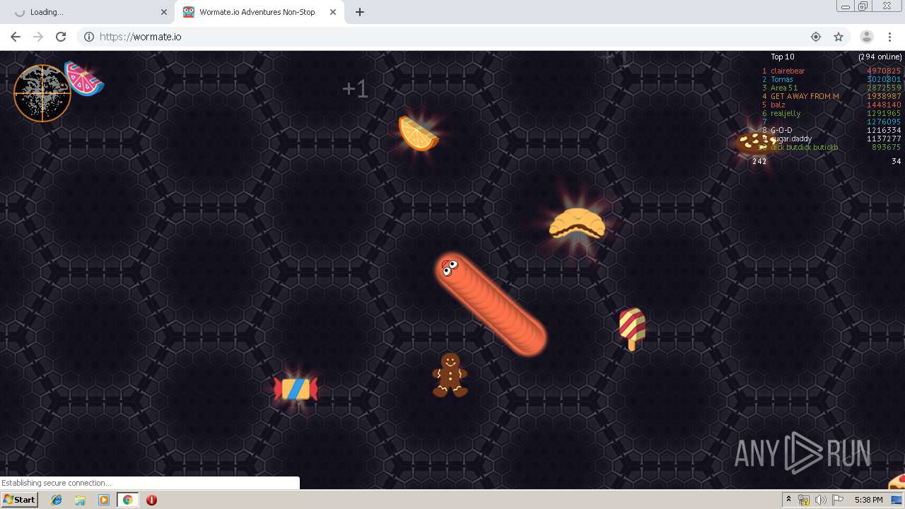Go back to previous page
This screenshot has width=905, height=509.
coord(16,37)
